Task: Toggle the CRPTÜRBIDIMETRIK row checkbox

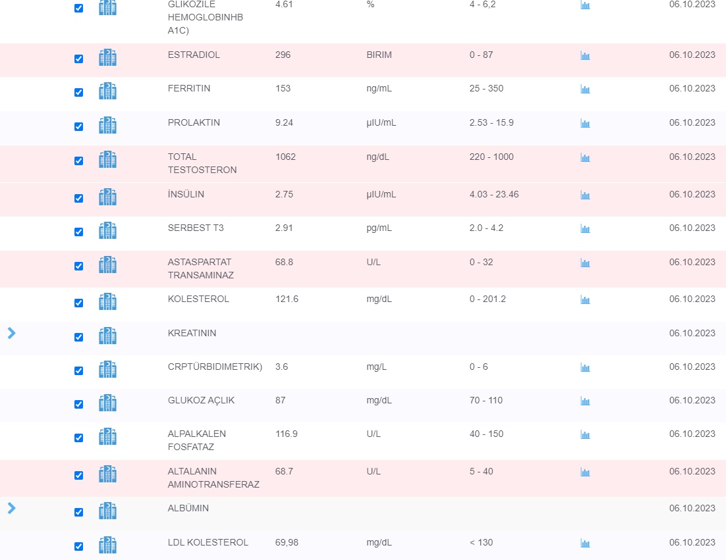Action: coord(79,371)
